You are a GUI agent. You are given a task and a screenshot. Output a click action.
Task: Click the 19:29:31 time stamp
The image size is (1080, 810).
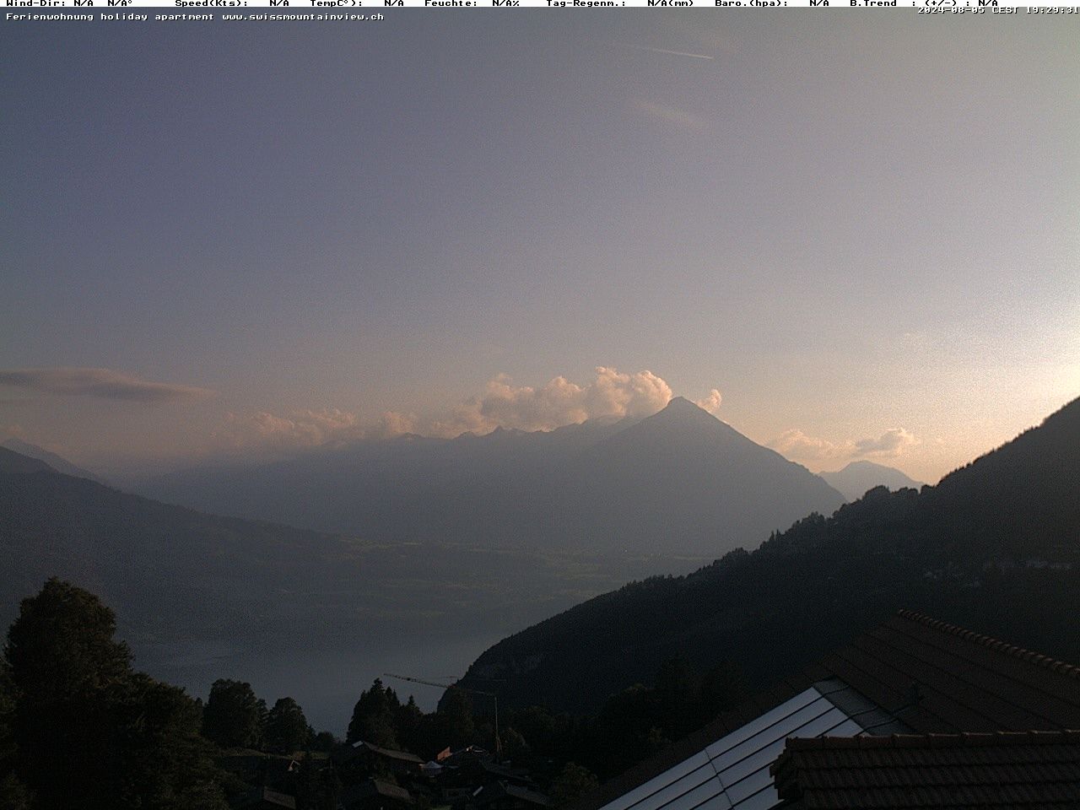tap(1054, 10)
